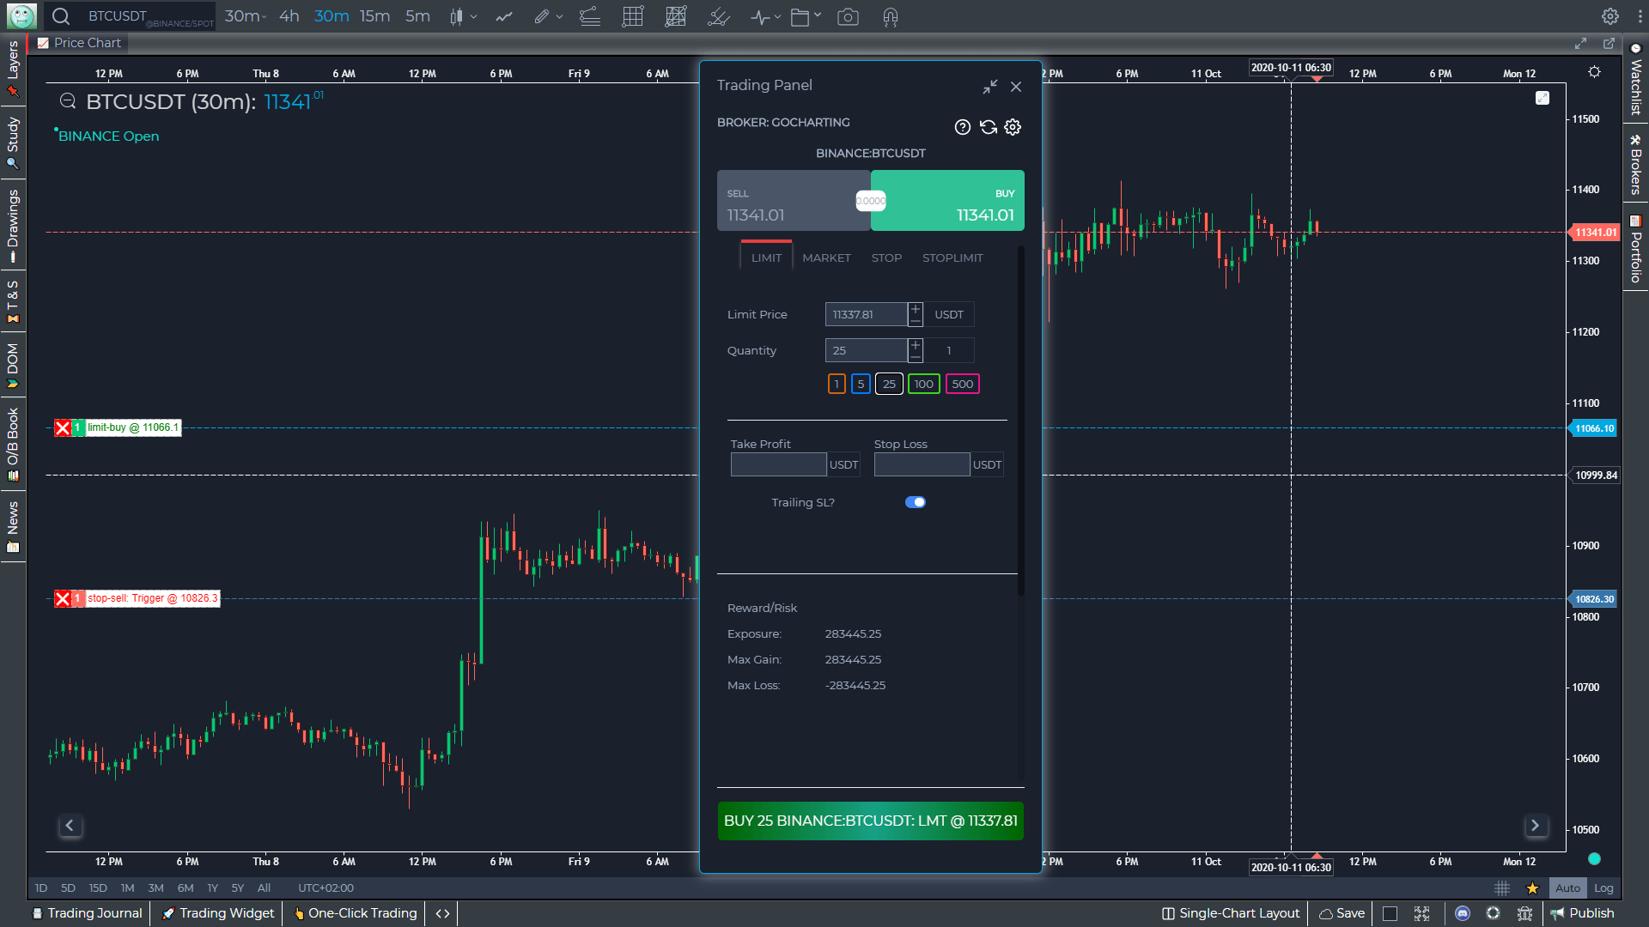The image size is (1649, 927).
Task: Enable the magnet snapping tool
Action: pos(890,16)
